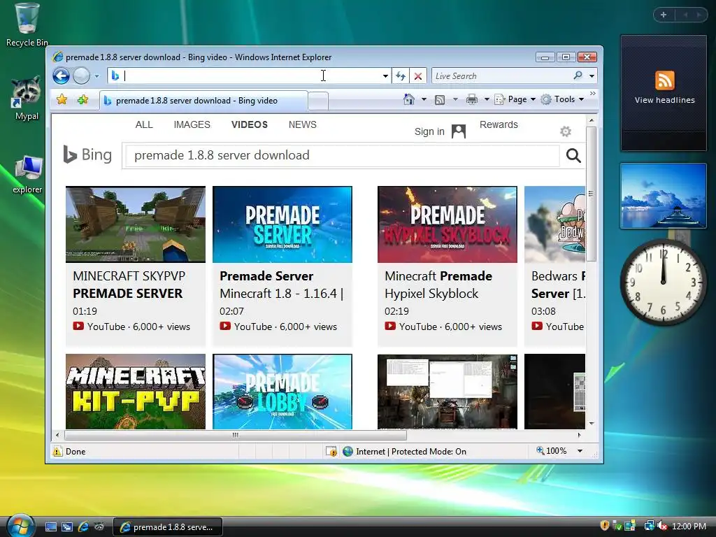
Task: Click the Sign in link
Action: 429,131
